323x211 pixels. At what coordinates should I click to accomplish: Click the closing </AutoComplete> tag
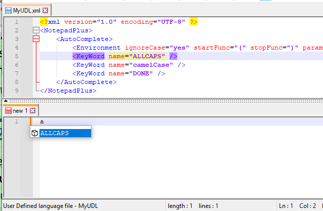[x=86, y=82]
